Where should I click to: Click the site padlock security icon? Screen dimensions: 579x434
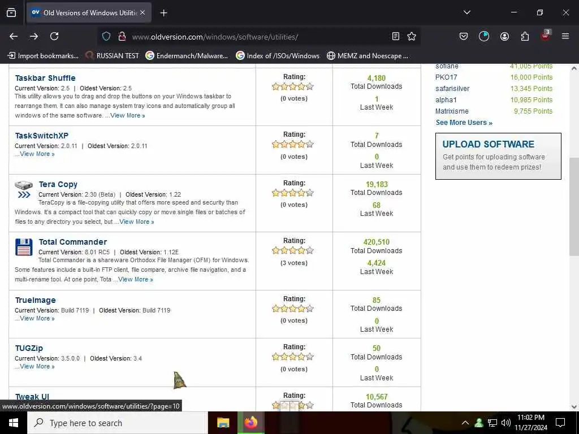[x=122, y=36]
